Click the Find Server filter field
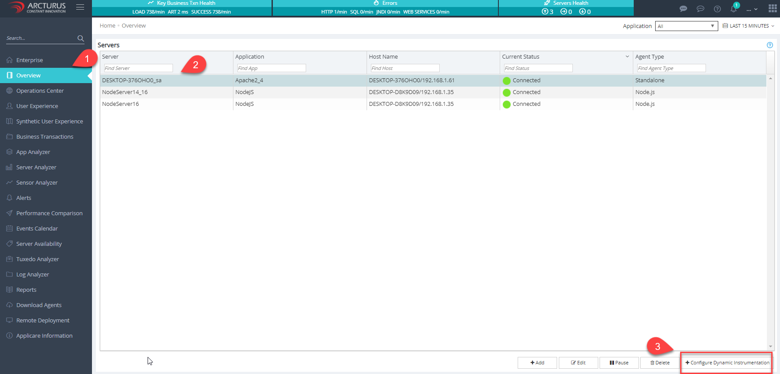Viewport: 780px width, 374px height. coord(138,68)
